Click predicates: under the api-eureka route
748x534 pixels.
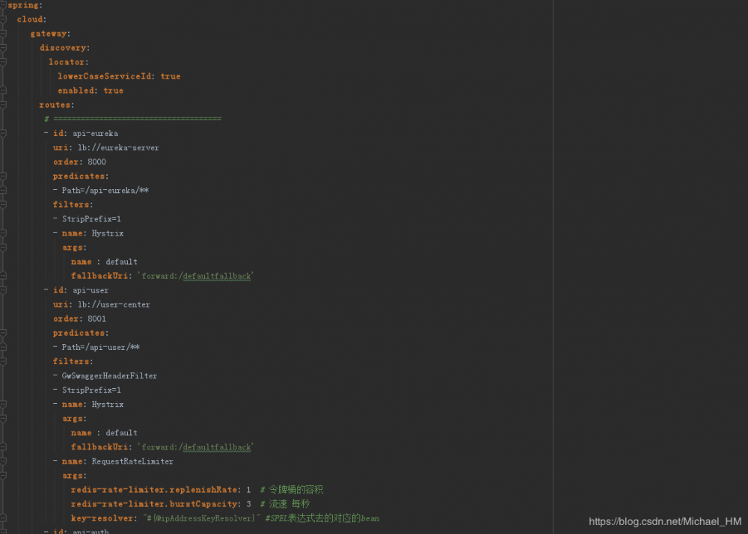pyautogui.click(x=81, y=177)
